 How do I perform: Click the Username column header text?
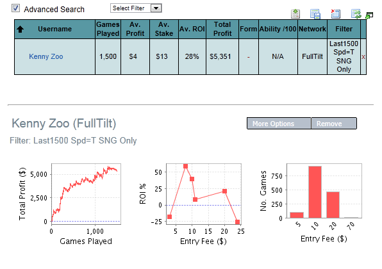[x=55, y=29]
